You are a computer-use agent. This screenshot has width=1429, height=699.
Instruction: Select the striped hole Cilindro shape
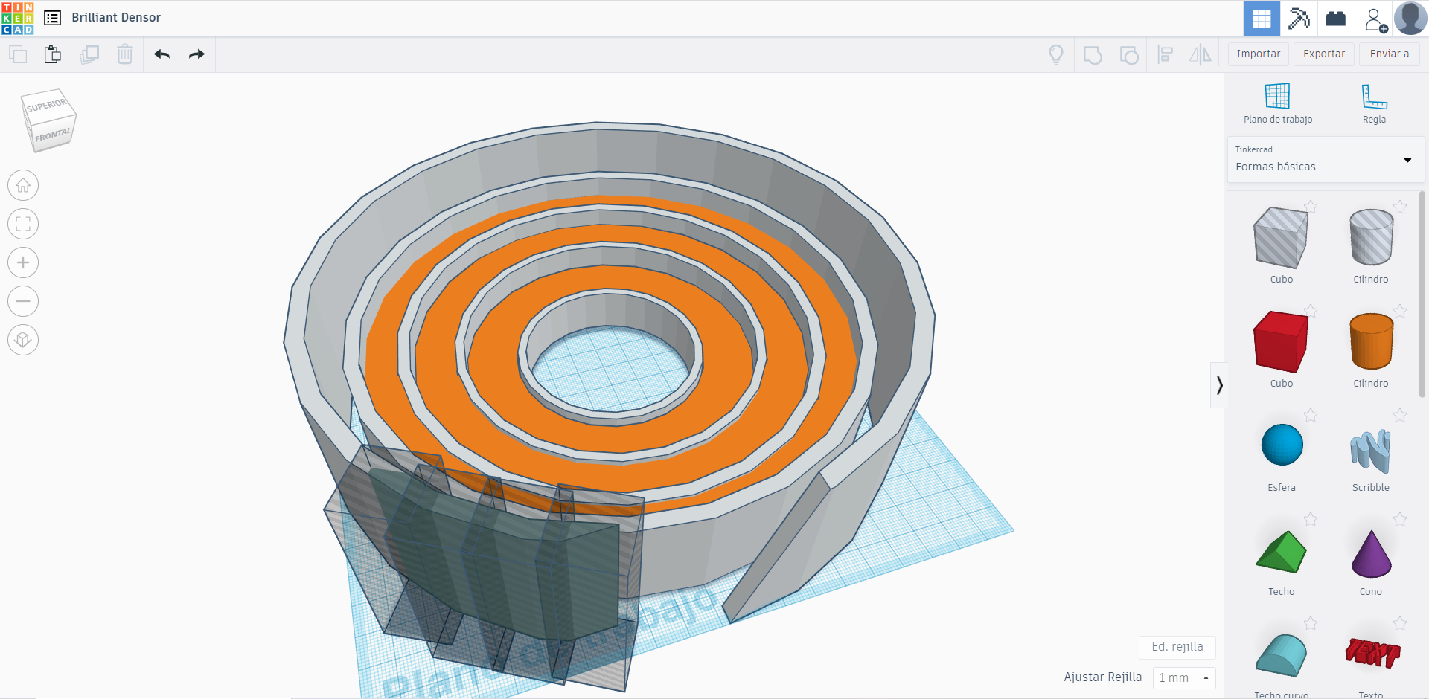(1371, 238)
